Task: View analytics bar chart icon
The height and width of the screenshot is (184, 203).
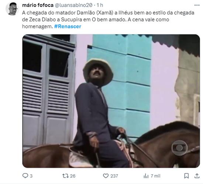Action: pos(146,176)
